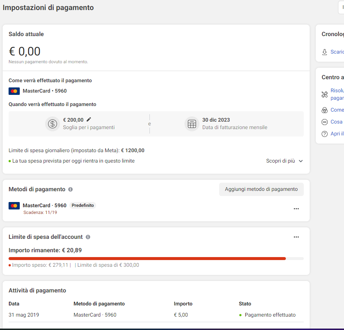This screenshot has height=330, width=344.
Task: Open three-dot options for account spending limit
Action: [x=296, y=237]
